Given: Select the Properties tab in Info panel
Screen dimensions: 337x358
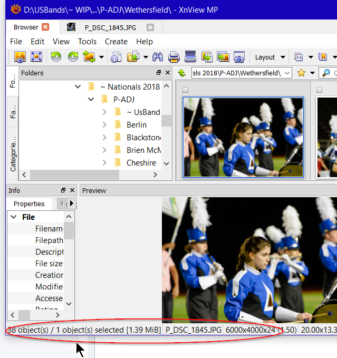Looking at the screenshot, I should (x=29, y=204).
